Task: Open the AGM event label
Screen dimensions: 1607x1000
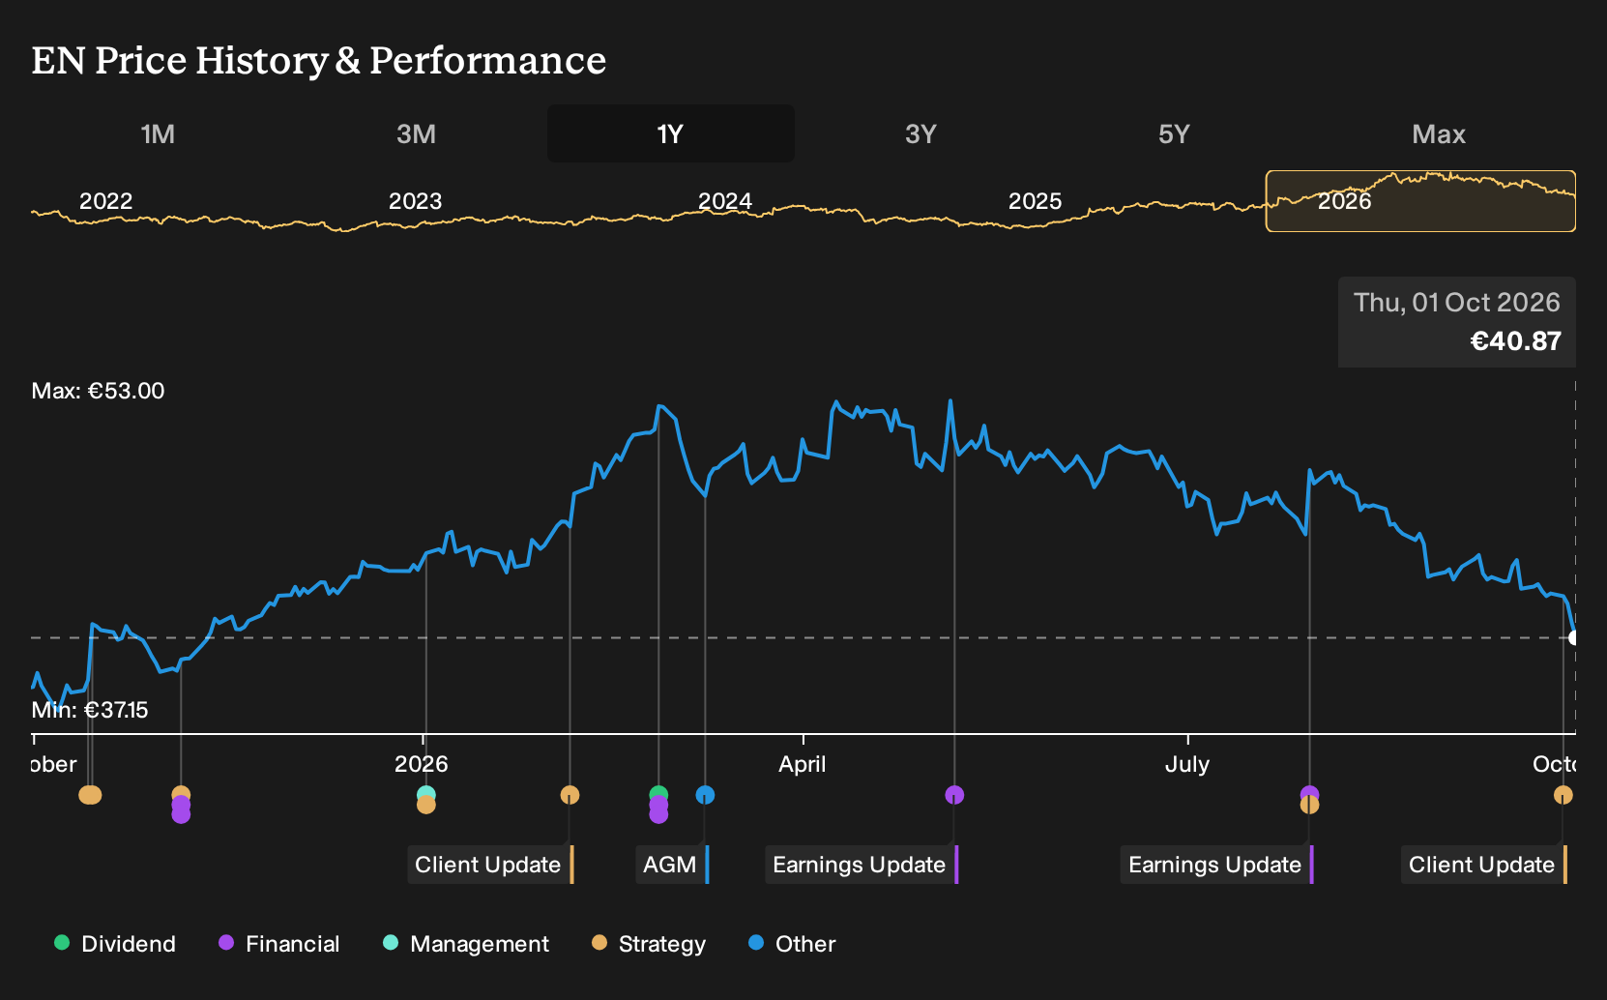Action: coord(672,865)
